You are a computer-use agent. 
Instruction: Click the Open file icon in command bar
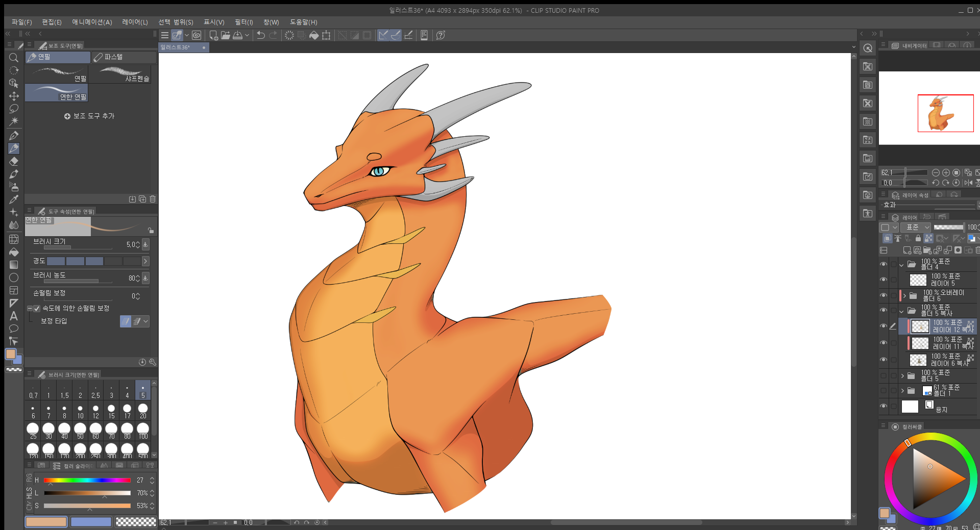[x=225, y=35]
